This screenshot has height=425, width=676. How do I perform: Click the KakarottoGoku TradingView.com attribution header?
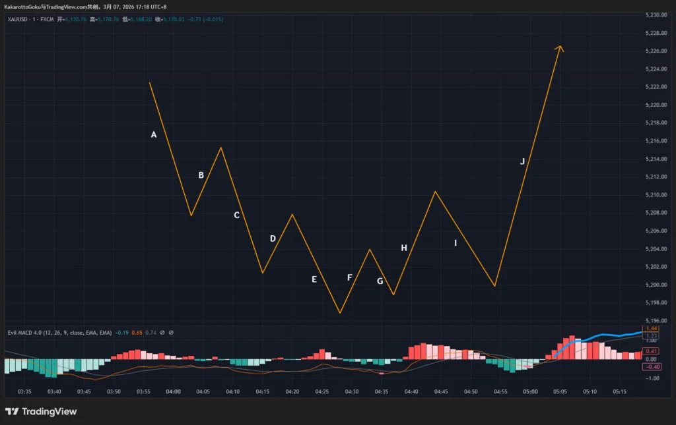85,7
